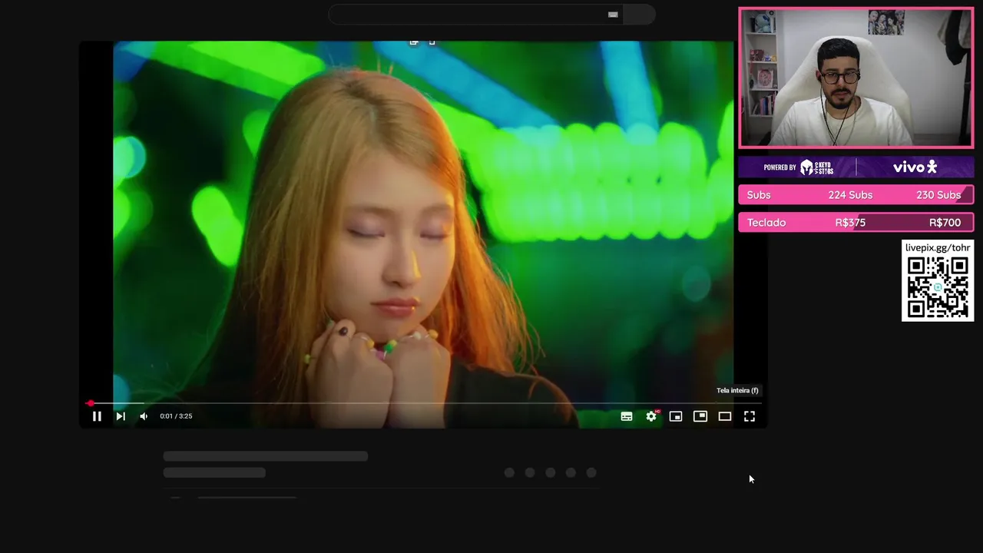The width and height of the screenshot is (983, 553).
Task: Click the 'R$375' current amount
Action: click(850, 223)
